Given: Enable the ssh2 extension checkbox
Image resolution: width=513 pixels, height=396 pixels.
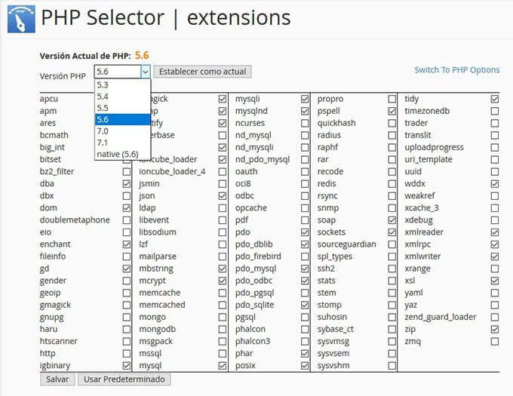Looking at the screenshot, I should (x=392, y=269).
